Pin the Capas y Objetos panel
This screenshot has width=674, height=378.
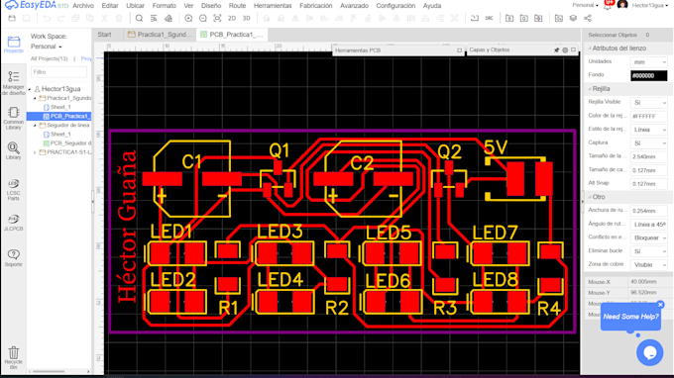(557, 50)
